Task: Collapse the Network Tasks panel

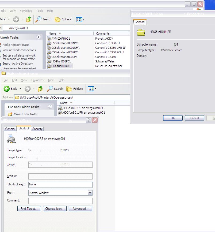Action: 39,38
